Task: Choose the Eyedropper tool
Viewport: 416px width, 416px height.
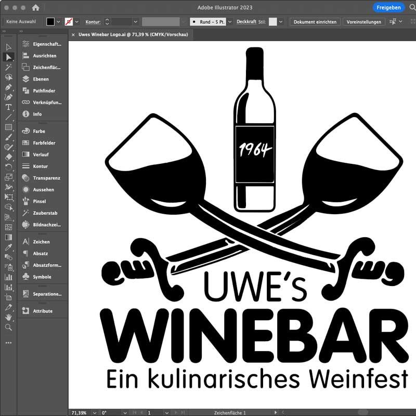Action: 8,247
